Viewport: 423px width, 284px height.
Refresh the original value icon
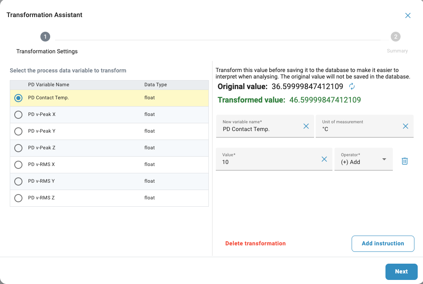click(x=352, y=86)
